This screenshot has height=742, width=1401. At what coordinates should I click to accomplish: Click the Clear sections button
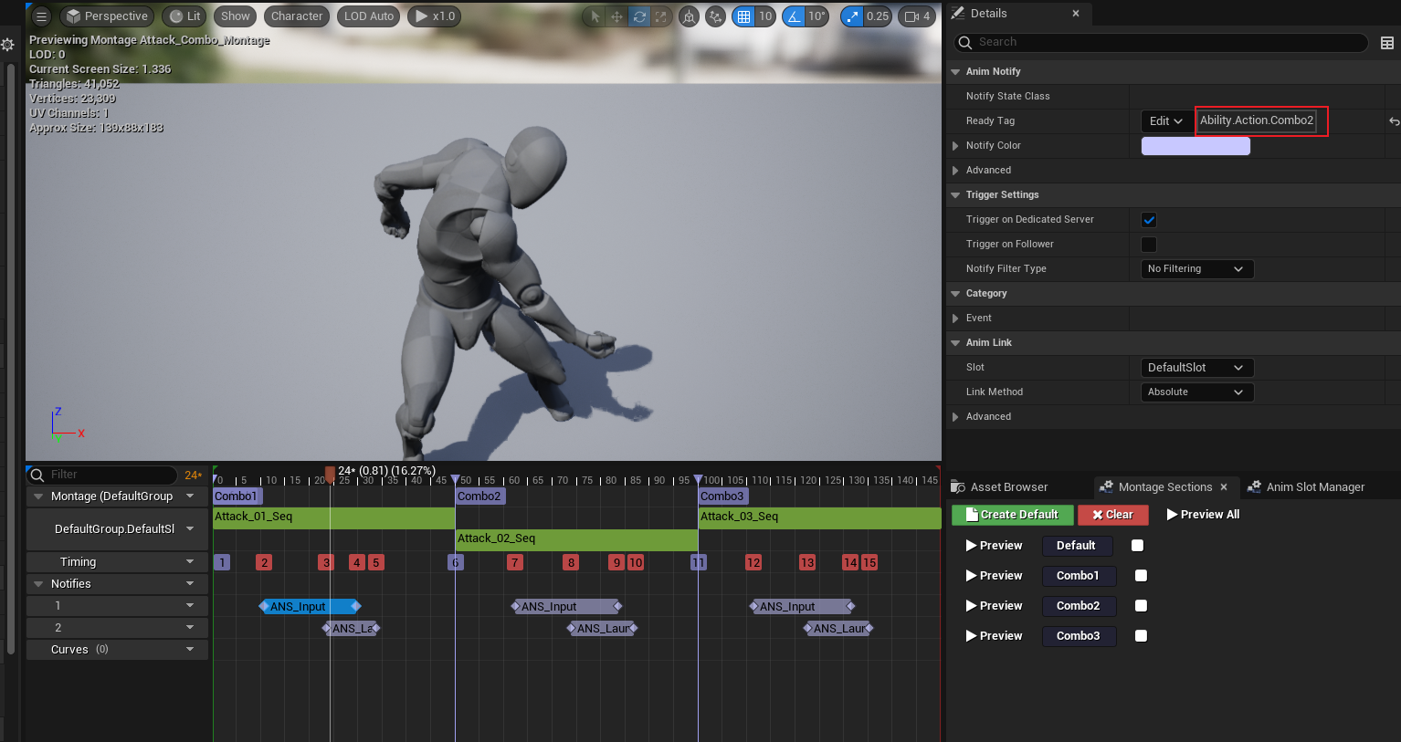(1112, 515)
